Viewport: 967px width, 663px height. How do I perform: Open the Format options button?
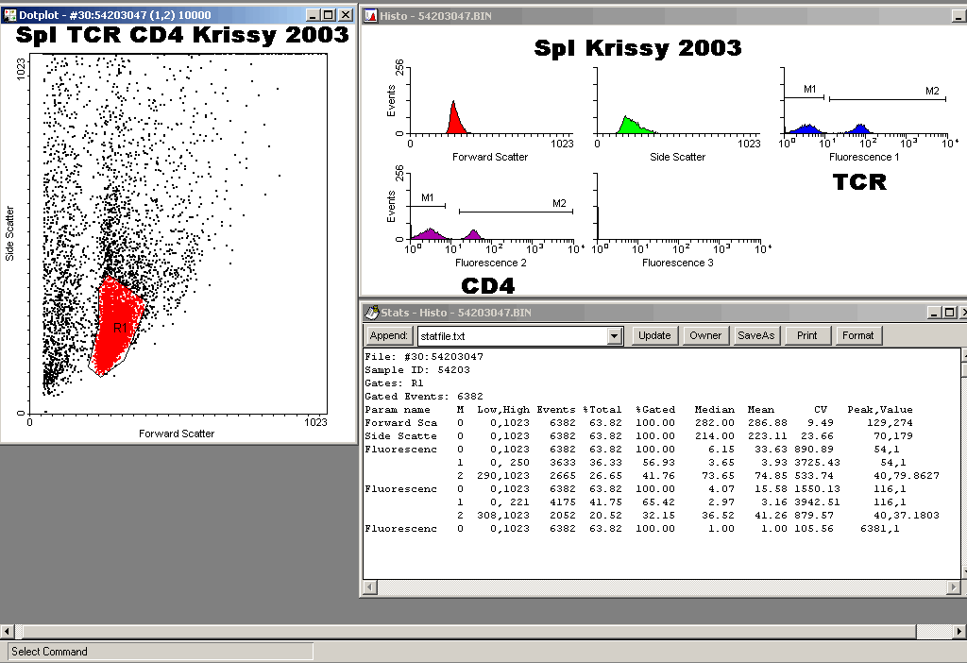[x=857, y=335]
